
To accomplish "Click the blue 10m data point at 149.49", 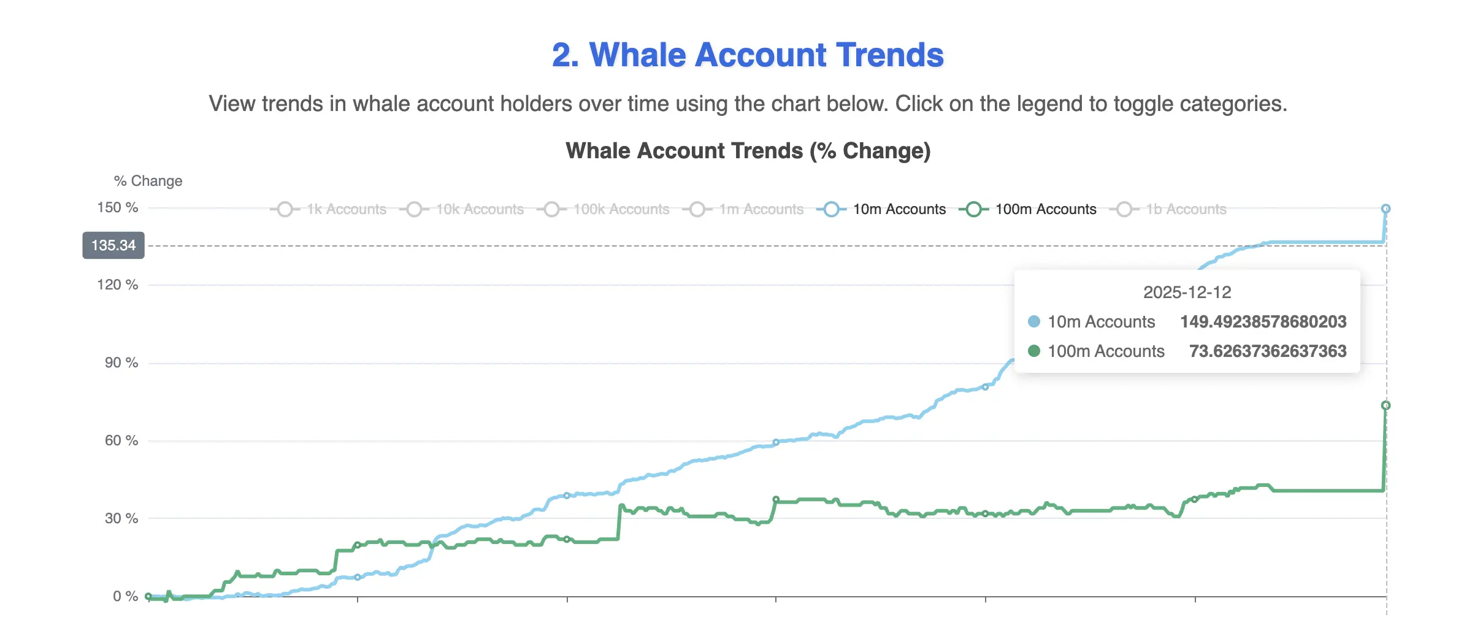I will 1386,209.
